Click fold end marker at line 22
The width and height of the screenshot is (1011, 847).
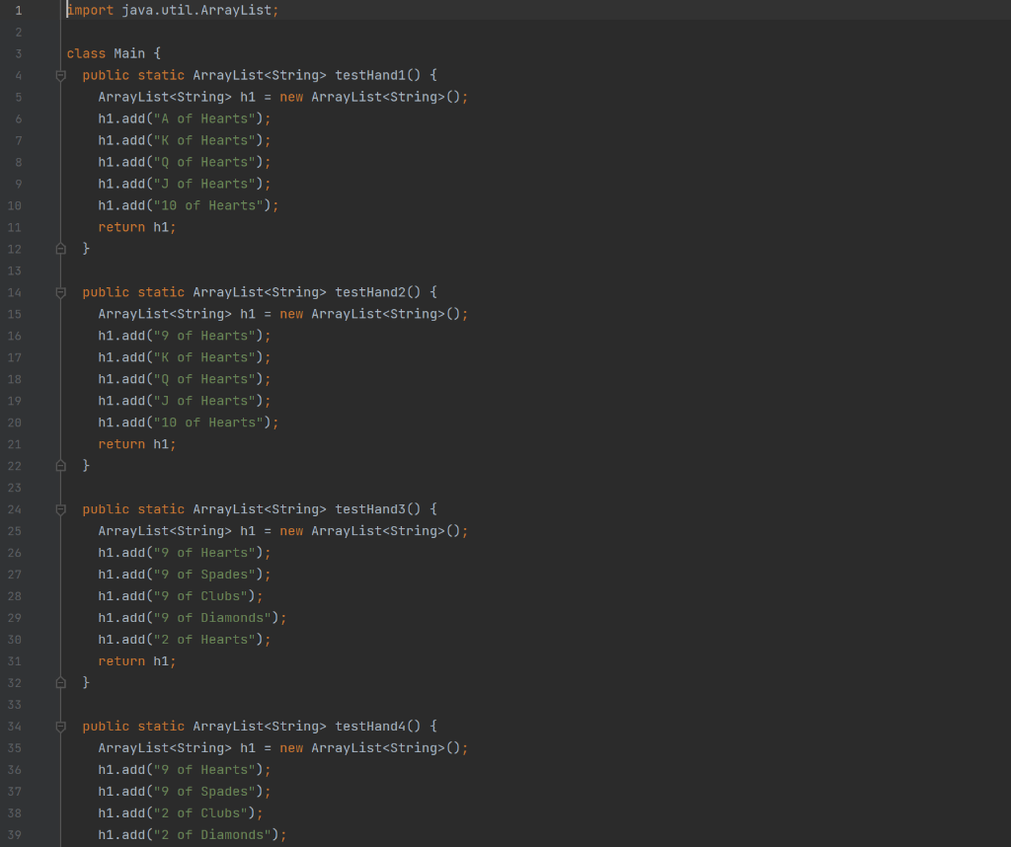60,466
